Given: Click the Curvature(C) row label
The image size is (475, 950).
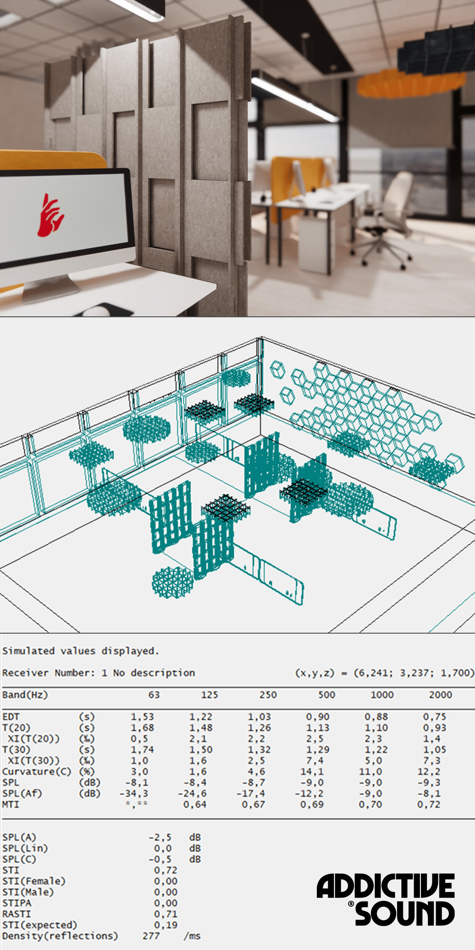Looking at the screenshot, I should [37, 771].
